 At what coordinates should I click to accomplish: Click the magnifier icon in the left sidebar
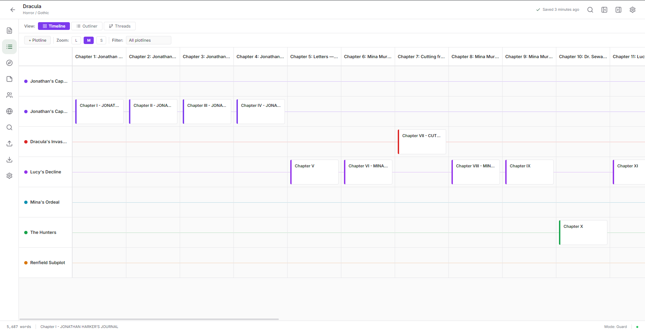(9, 127)
